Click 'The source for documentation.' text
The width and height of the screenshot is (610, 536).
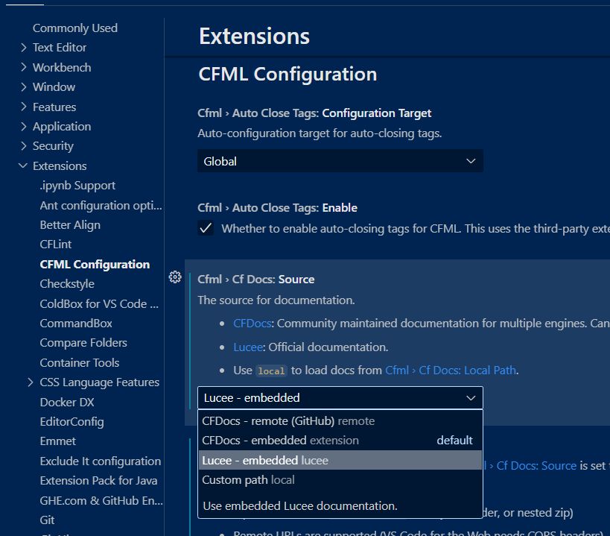click(276, 300)
